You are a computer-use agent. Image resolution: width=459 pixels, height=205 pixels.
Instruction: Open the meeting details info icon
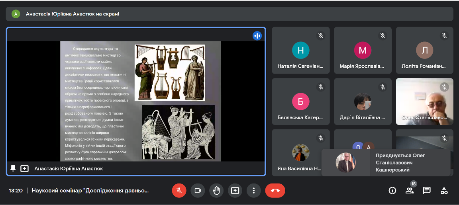(x=392, y=190)
